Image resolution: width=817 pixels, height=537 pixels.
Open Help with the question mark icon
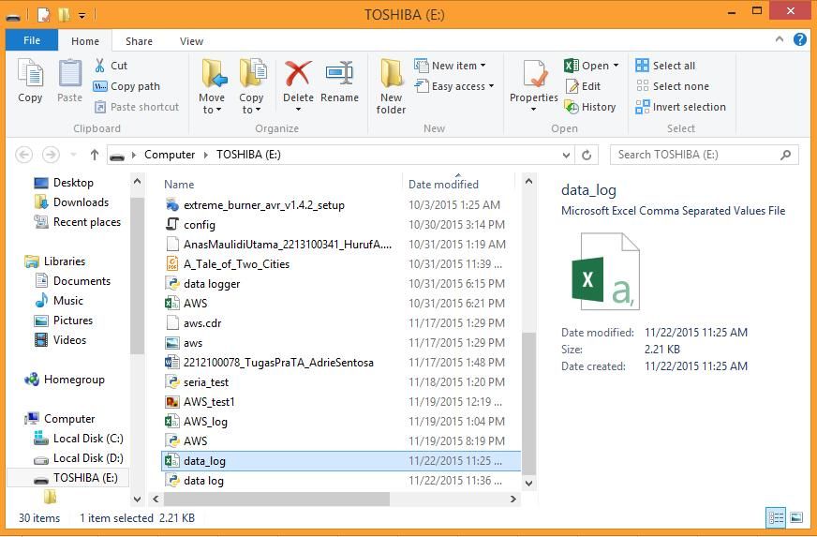coord(800,39)
